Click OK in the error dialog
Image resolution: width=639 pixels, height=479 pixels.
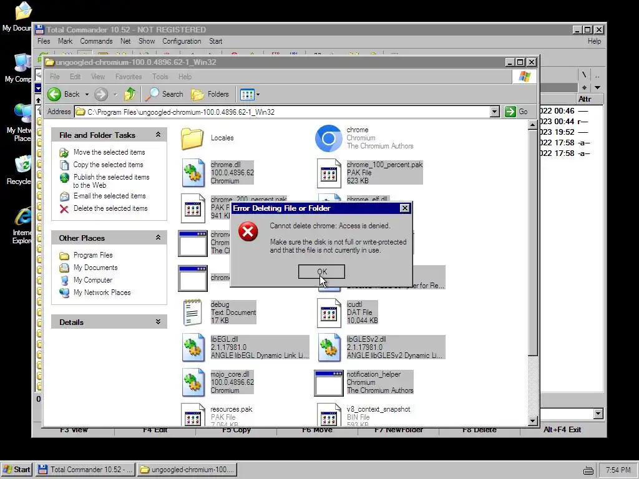321,272
